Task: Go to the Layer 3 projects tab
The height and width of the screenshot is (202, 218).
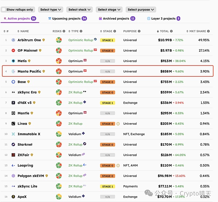Action: (163, 19)
